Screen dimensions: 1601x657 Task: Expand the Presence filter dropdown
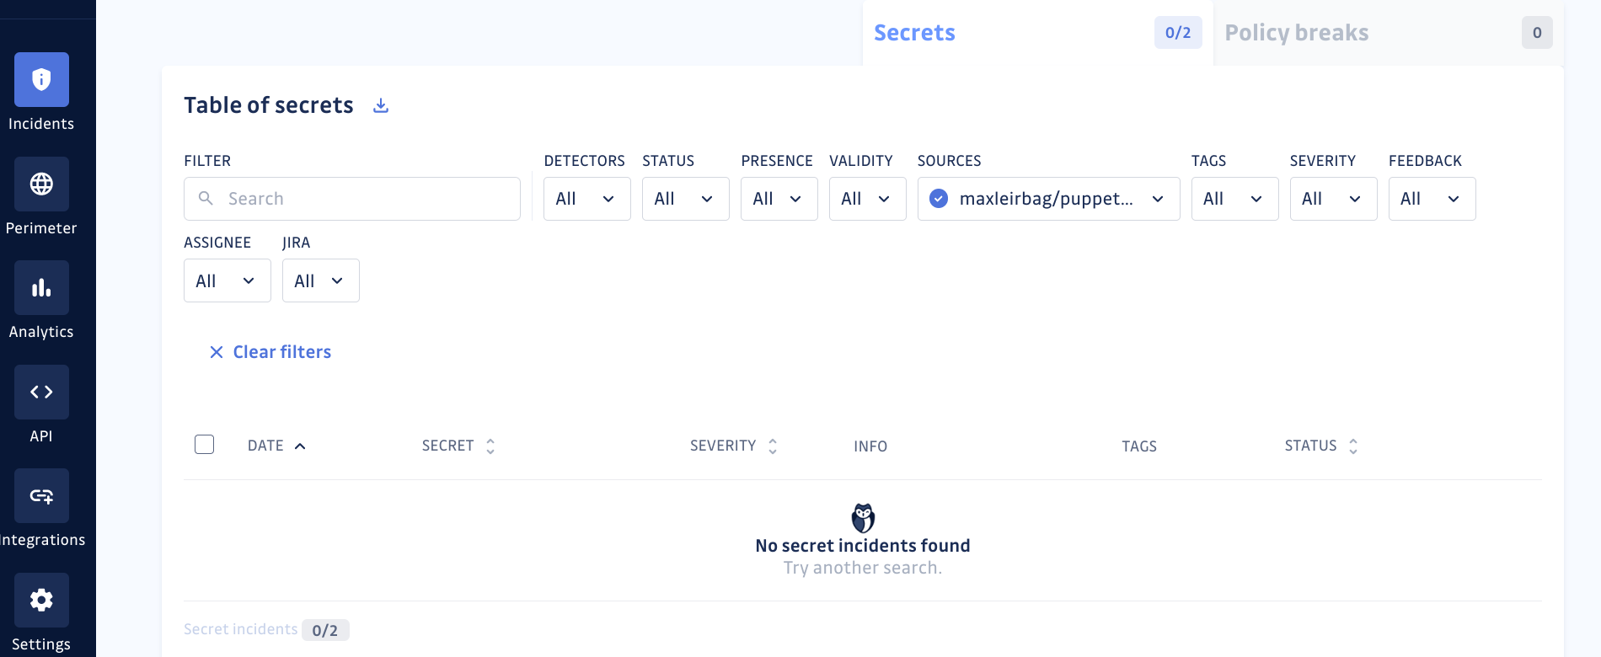(x=779, y=199)
